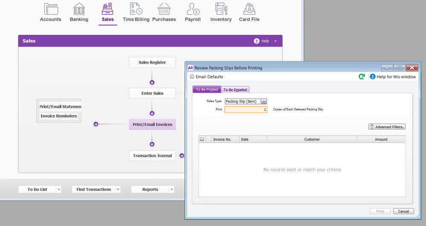This screenshot has height=226, width=426.
Task: Open the Time Billing icon
Action: click(136, 9)
